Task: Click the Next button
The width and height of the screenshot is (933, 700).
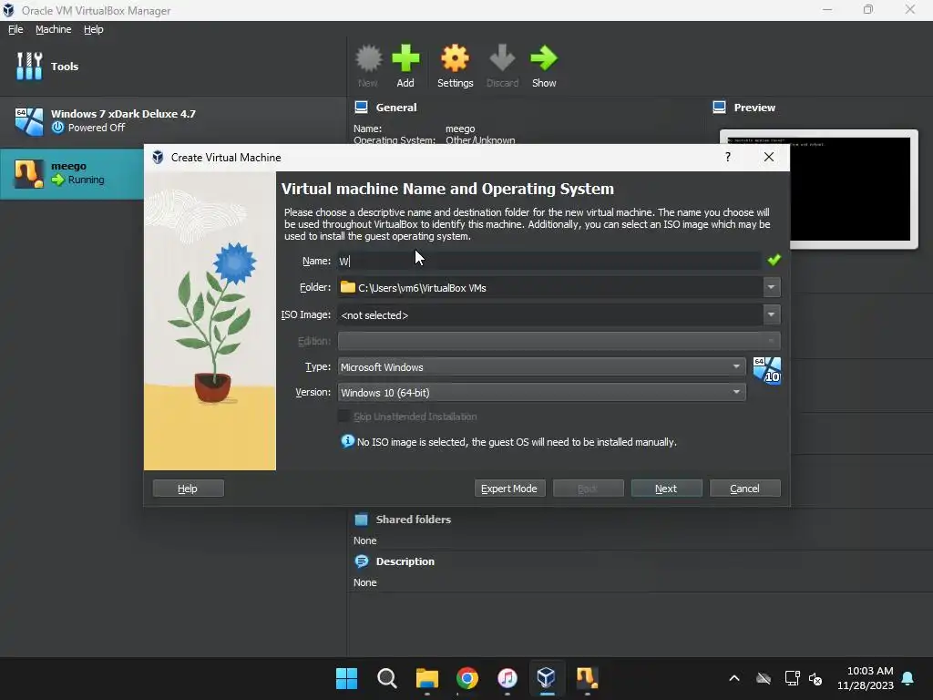Action: tap(666, 489)
